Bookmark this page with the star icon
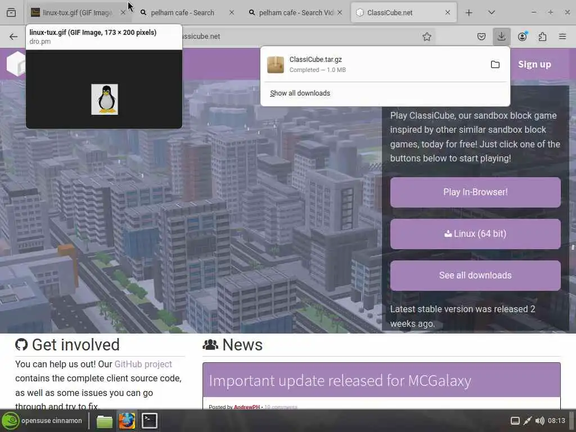 426,37
